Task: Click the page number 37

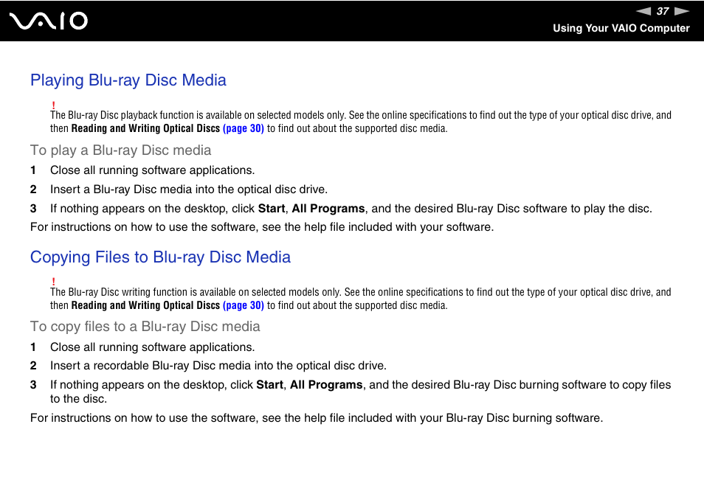Action: pos(663,11)
